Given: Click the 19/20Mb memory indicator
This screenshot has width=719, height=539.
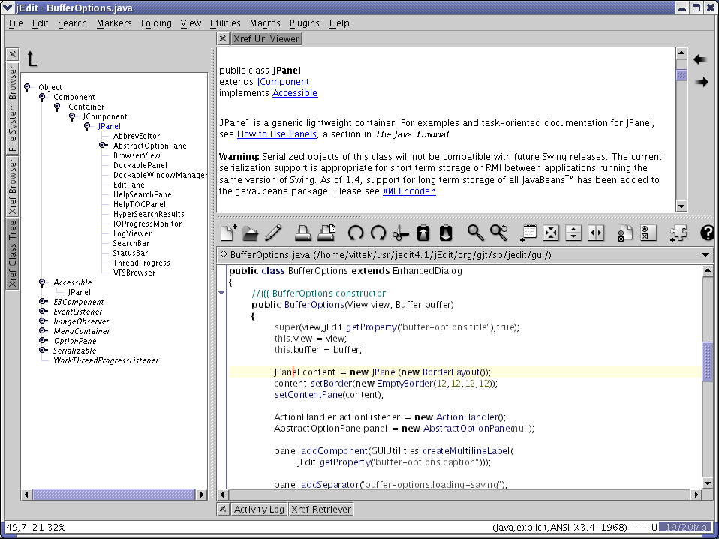Looking at the screenshot, I should point(687,528).
